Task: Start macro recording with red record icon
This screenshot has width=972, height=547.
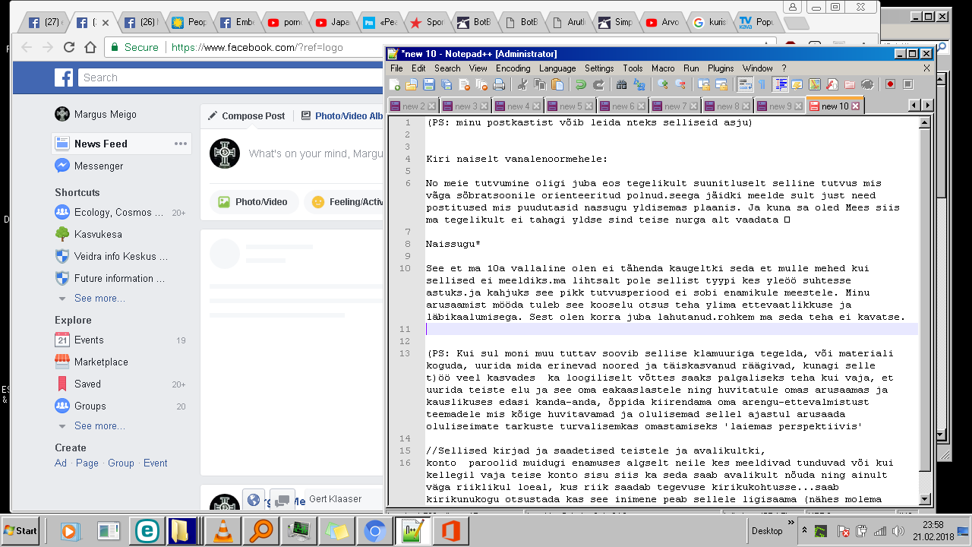Action: point(889,84)
